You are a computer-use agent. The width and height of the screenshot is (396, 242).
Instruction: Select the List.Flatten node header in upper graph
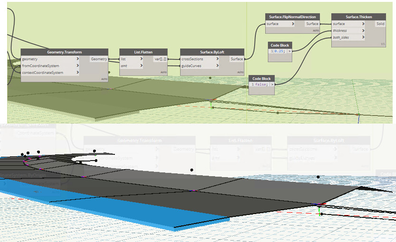[x=143, y=52]
